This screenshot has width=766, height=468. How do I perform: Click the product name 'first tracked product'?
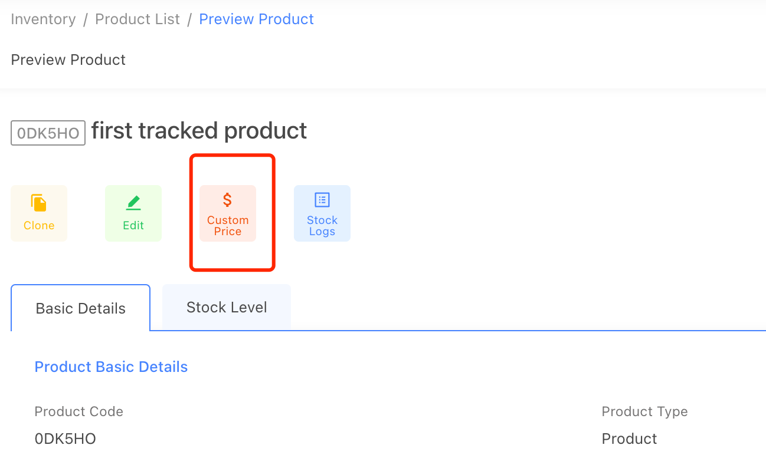point(199,131)
